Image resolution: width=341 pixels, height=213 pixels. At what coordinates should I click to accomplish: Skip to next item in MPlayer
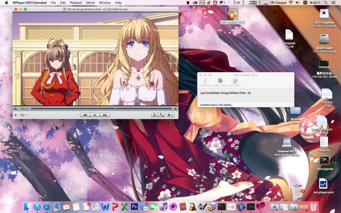(175, 109)
